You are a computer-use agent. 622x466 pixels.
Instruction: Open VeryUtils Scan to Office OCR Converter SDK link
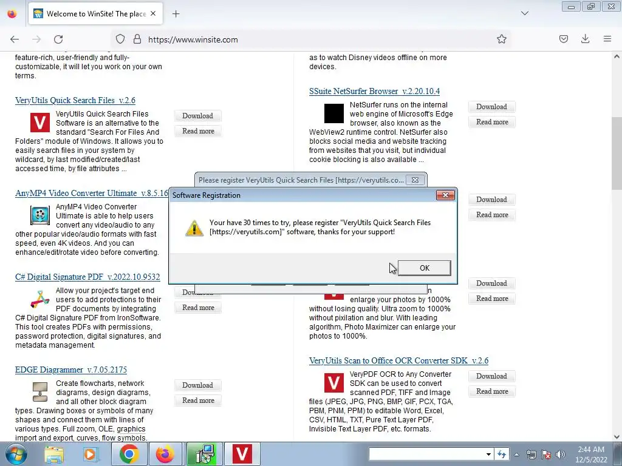tap(398, 360)
